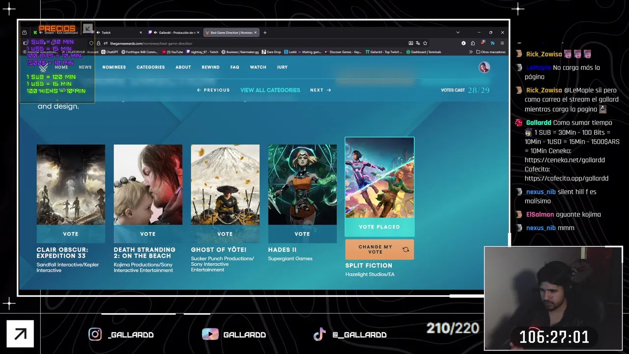Open the browser hamburger menu
This screenshot has height=354, width=629.
(x=502, y=43)
